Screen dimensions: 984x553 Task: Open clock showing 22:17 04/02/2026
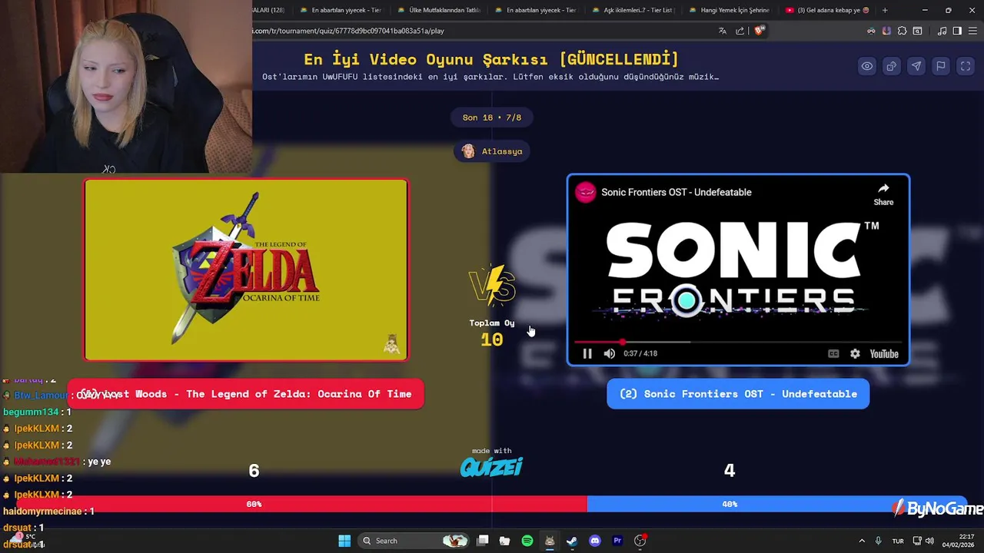[958, 541]
